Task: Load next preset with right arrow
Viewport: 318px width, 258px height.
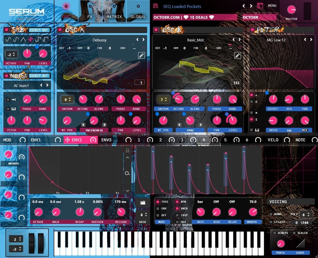Action: tap(251, 6)
